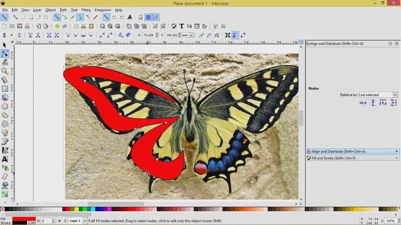Select the Measure ruler tool

pos(4,80)
